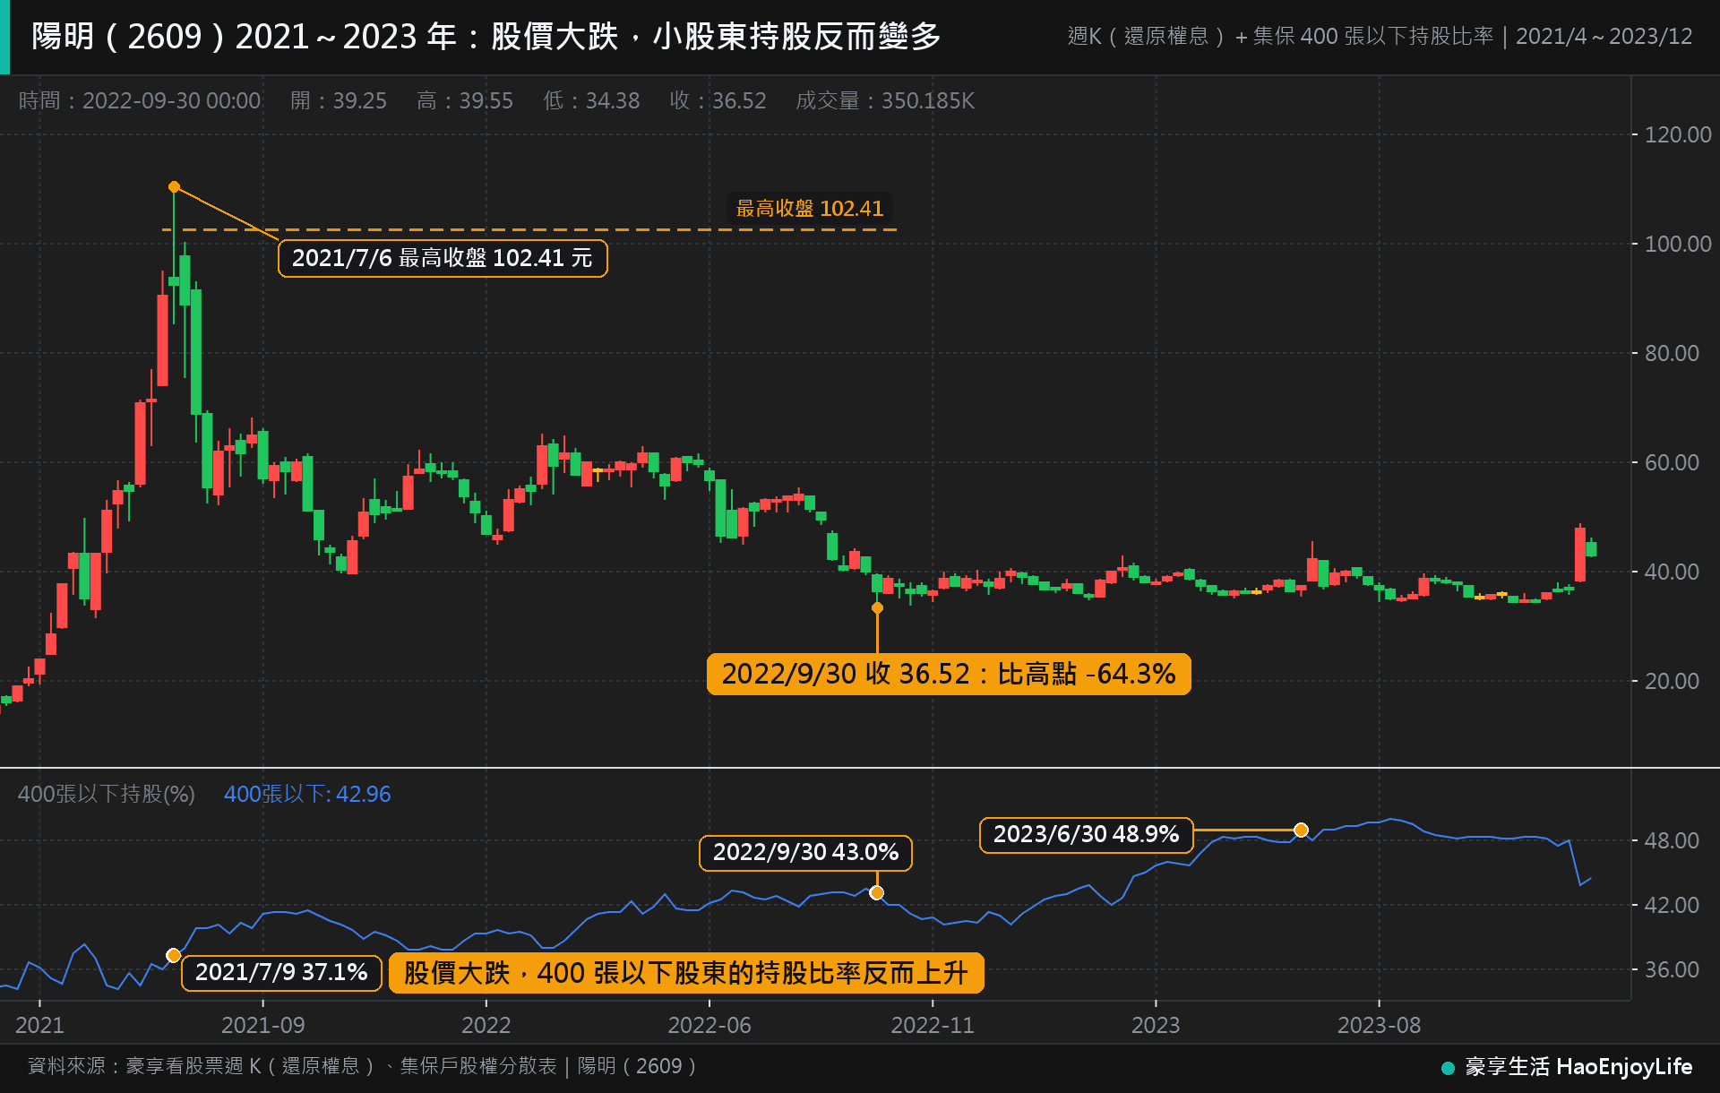
Task: Click the 2022-06 time axis label
Action: pos(709,1025)
